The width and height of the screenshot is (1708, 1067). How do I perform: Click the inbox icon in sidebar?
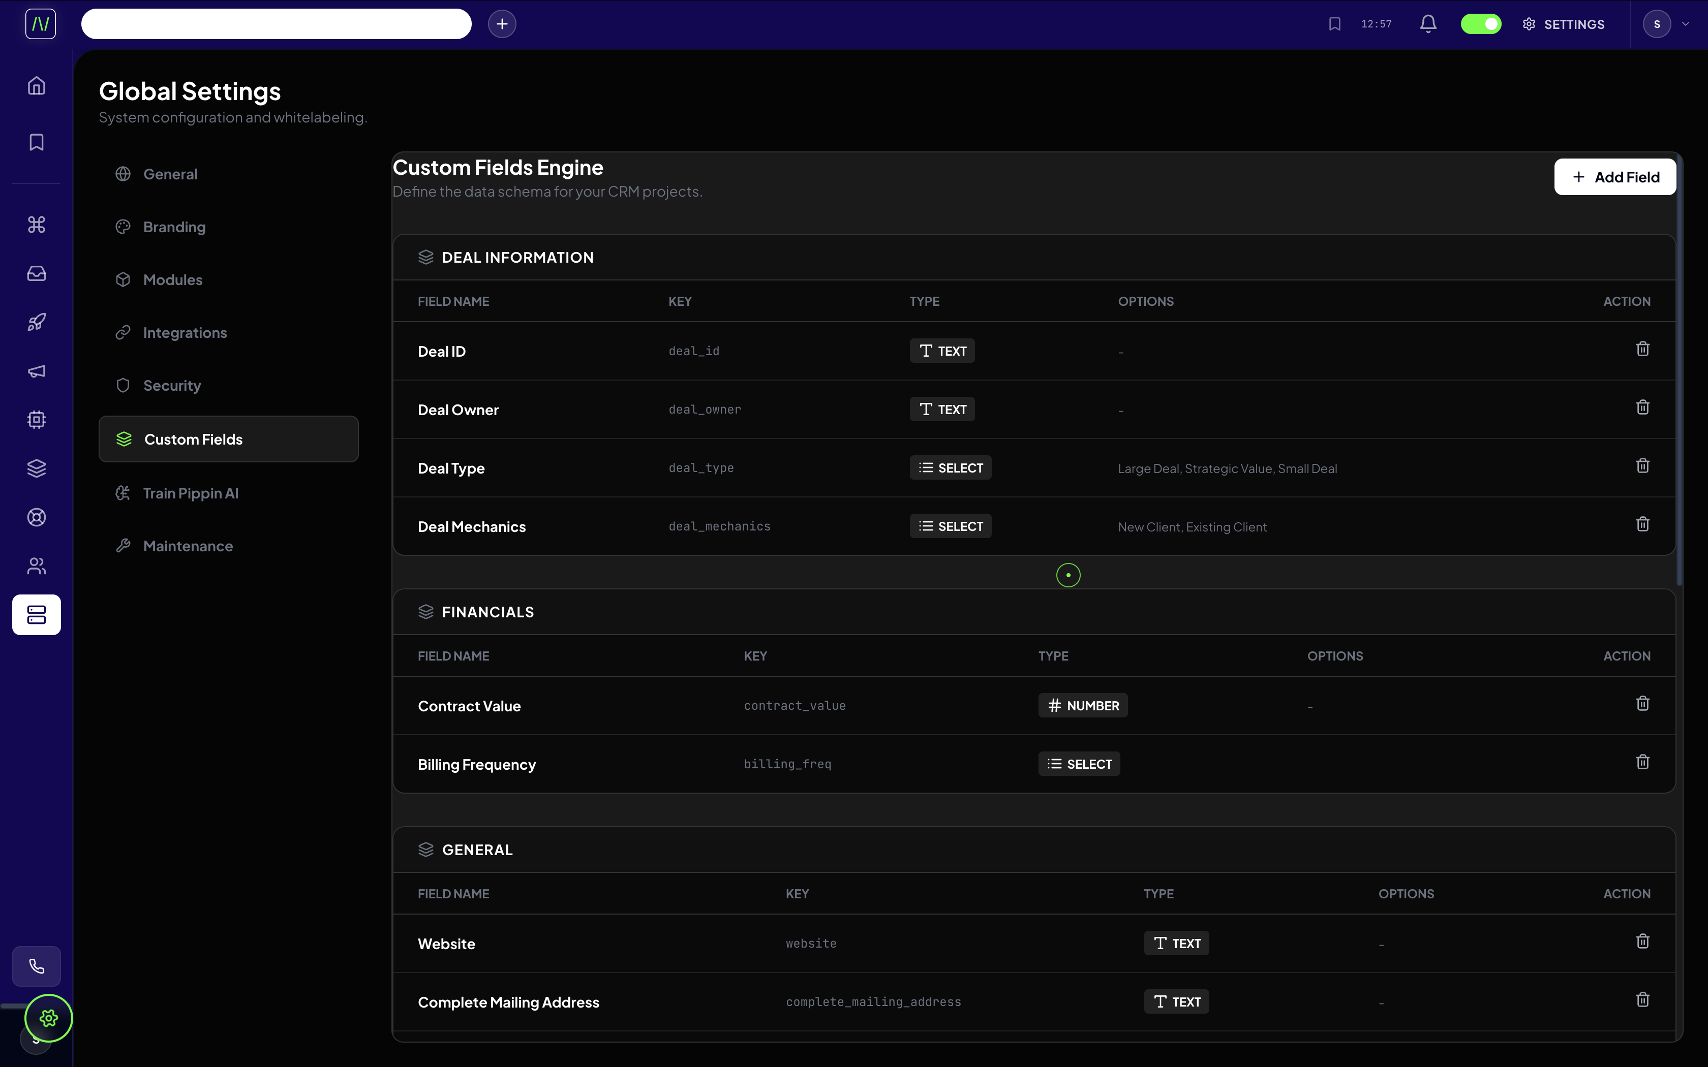point(37,274)
